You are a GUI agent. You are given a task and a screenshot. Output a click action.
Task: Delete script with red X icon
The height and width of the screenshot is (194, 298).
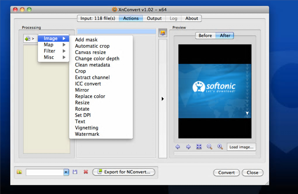86,172
